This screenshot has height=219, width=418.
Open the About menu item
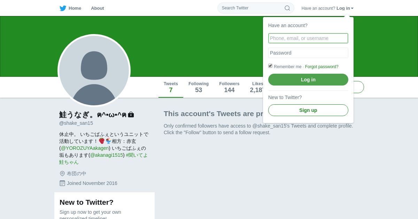point(98,8)
